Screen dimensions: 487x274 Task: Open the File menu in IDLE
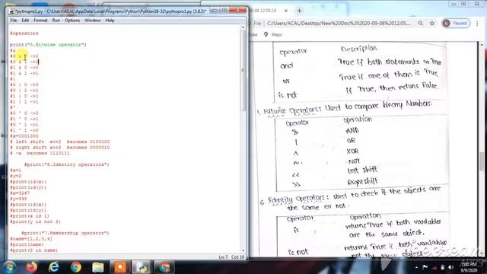click(14, 21)
